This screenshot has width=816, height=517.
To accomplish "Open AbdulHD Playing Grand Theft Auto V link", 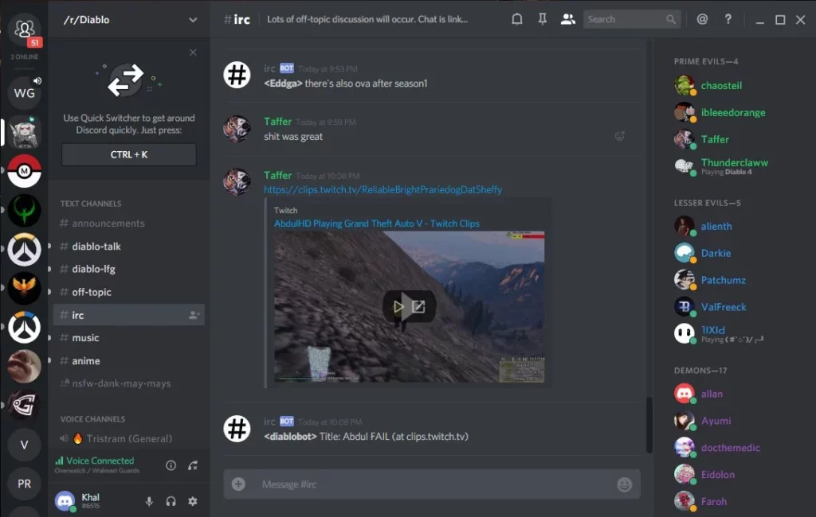I will [x=377, y=224].
